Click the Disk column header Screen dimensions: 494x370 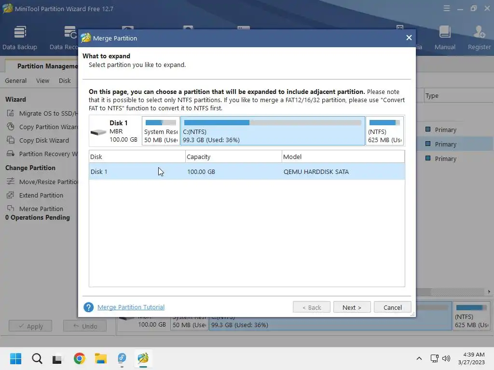(x=137, y=157)
